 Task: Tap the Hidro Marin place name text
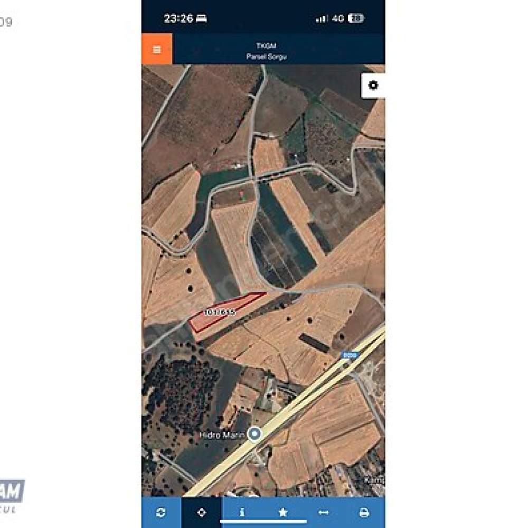(222, 435)
